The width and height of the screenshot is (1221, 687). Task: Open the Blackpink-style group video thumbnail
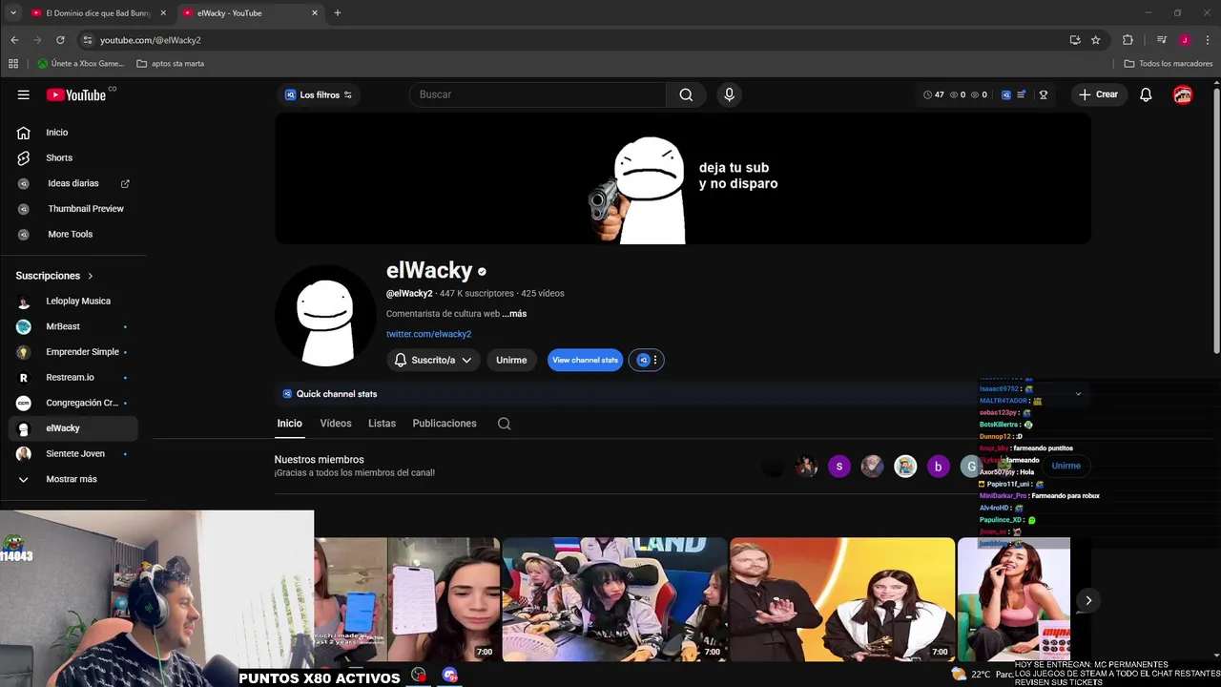click(x=614, y=599)
